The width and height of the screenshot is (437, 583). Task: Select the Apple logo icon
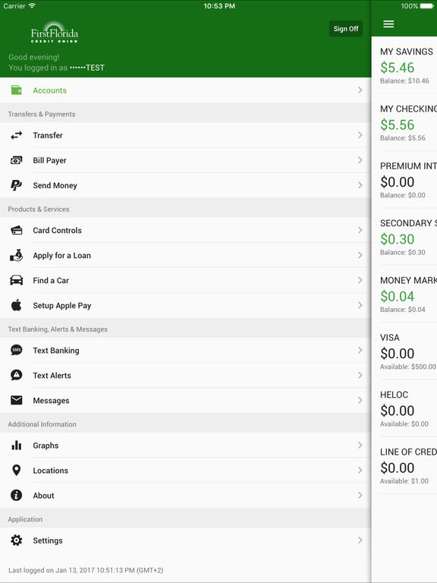click(17, 305)
